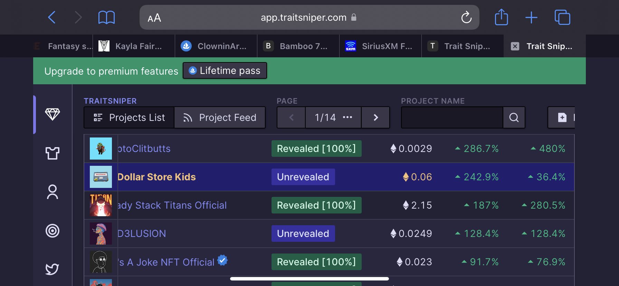
Task: Go to previous page chevron
Action: coord(291,117)
